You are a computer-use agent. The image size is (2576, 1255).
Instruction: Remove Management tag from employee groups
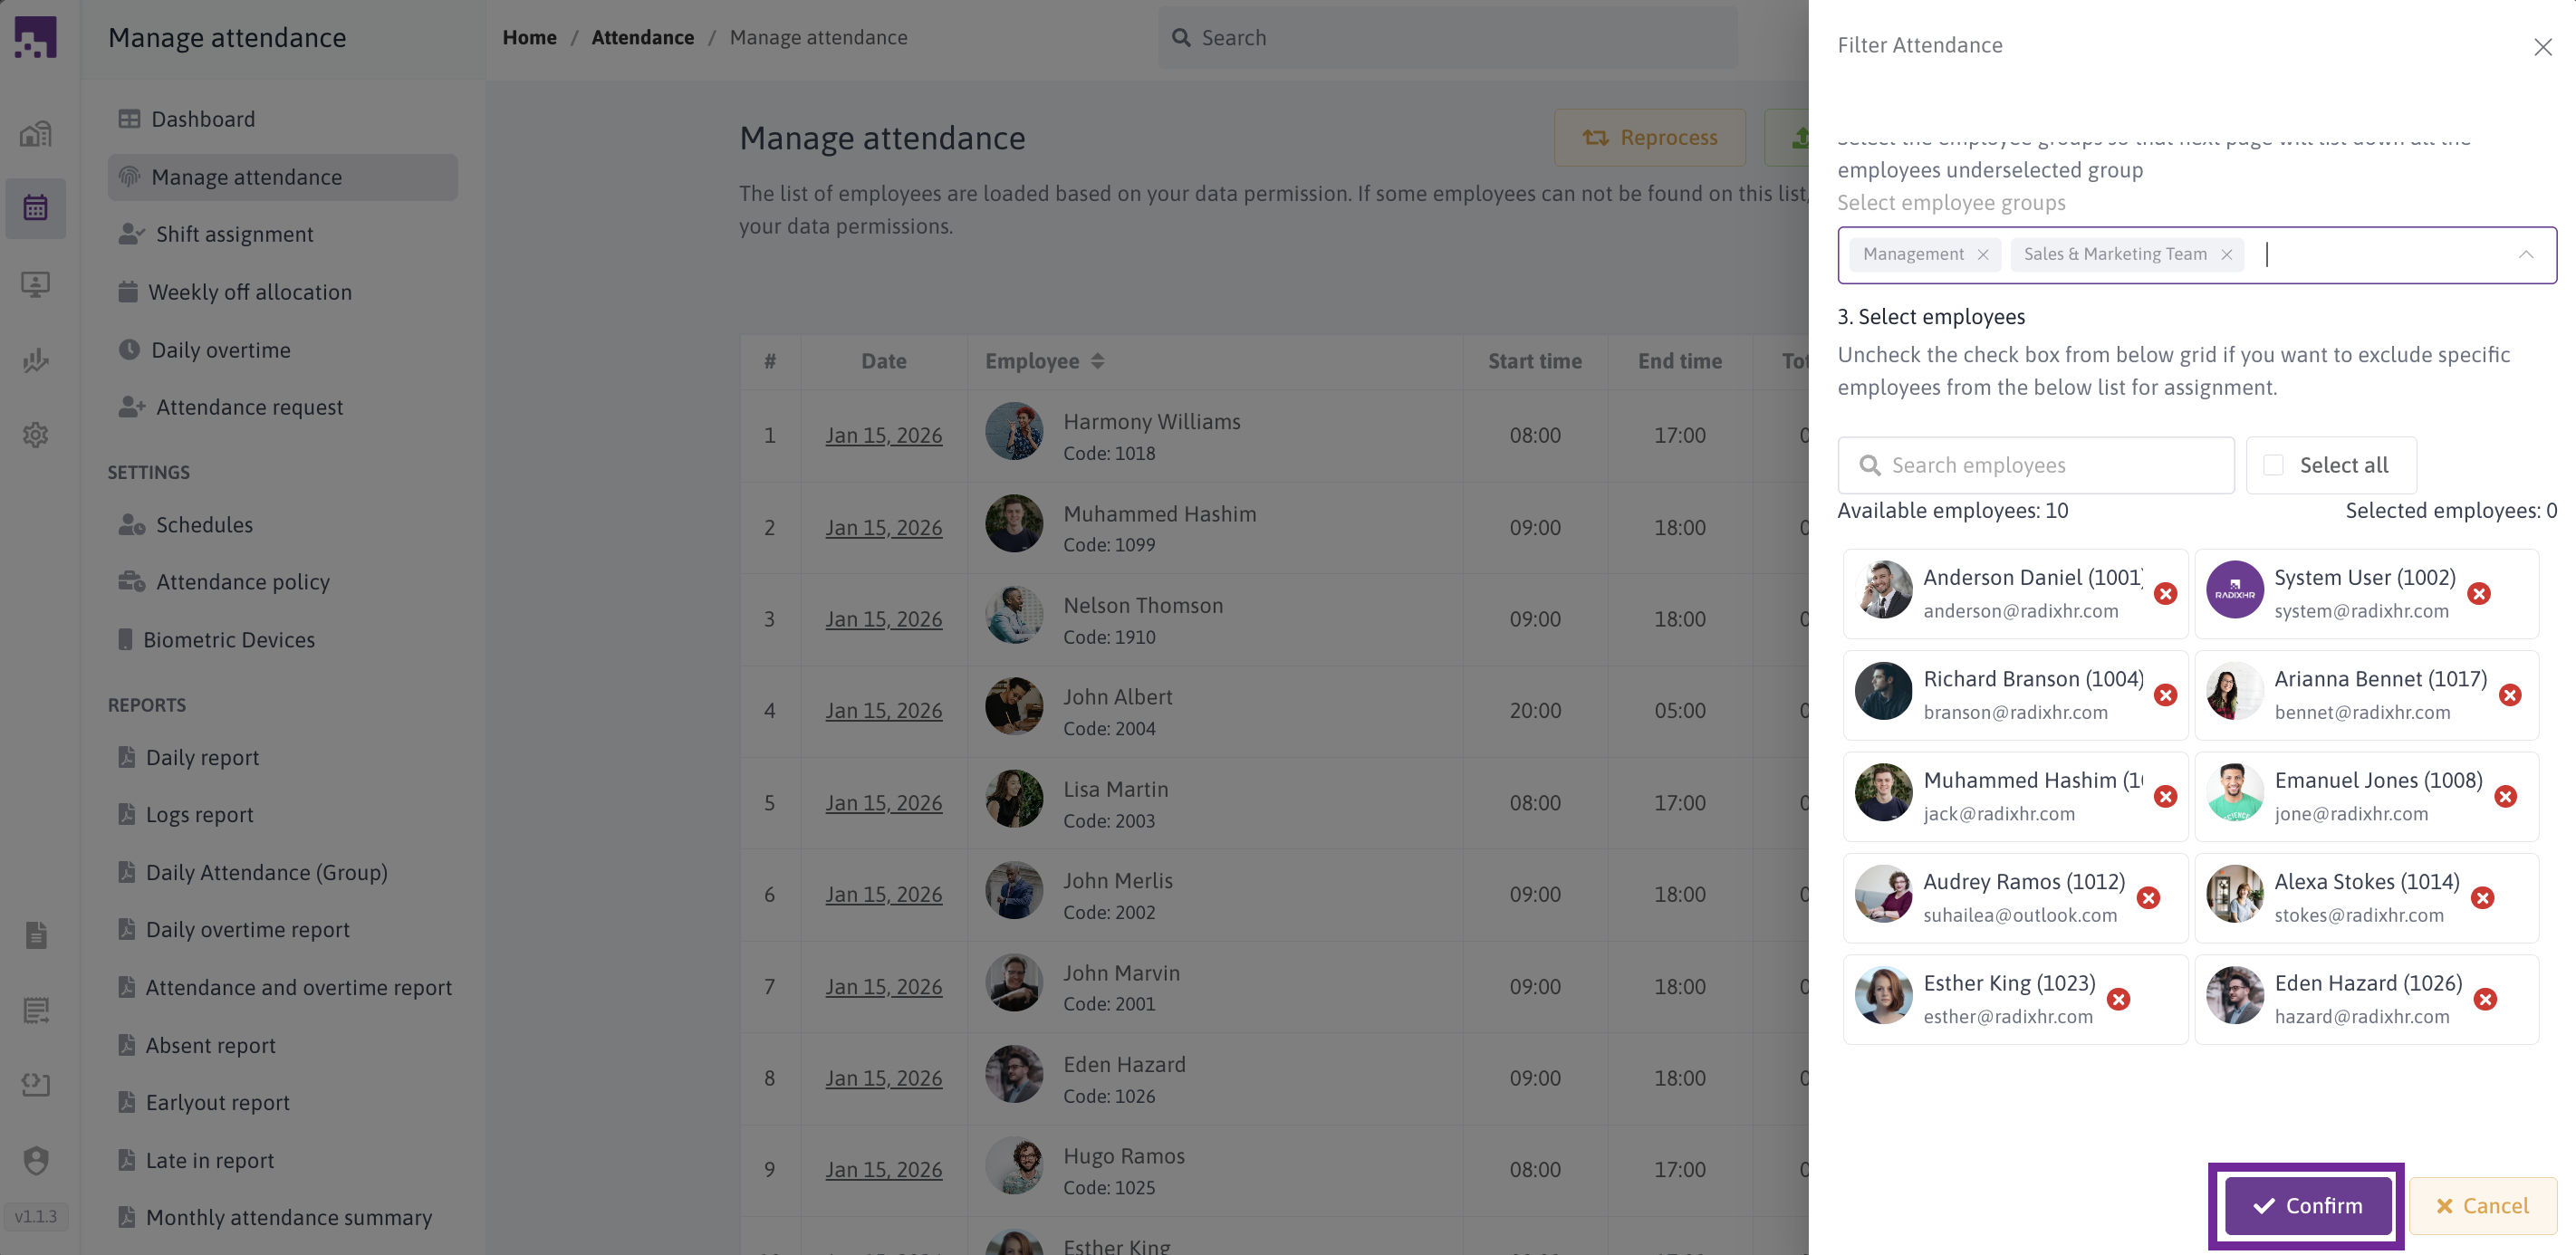[x=1982, y=255]
